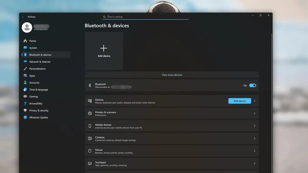Click the user profile avatar picture
The height and width of the screenshot is (173, 308).
tap(27, 27)
